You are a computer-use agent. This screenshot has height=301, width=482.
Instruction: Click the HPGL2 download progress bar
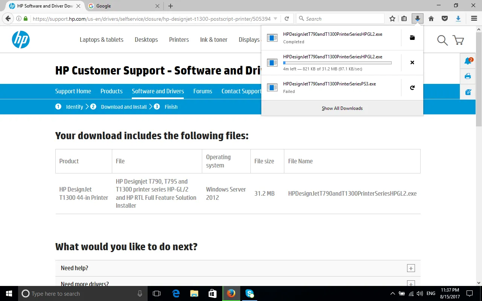(x=337, y=63)
